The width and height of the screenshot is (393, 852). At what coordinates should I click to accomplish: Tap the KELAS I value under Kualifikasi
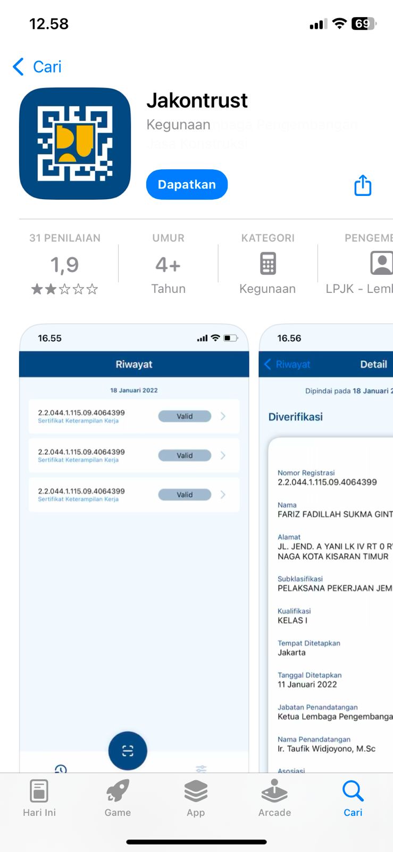pos(292,620)
